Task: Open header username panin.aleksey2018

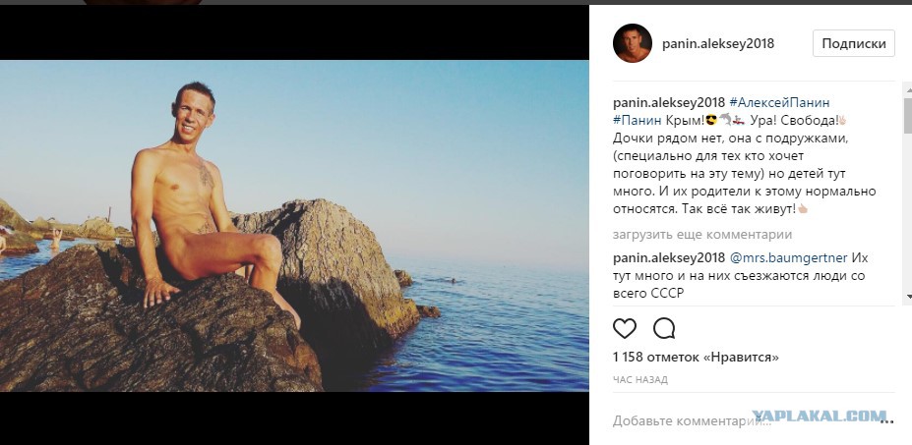Action: [x=718, y=44]
